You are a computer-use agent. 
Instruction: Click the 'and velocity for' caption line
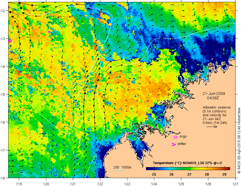coord(214,115)
